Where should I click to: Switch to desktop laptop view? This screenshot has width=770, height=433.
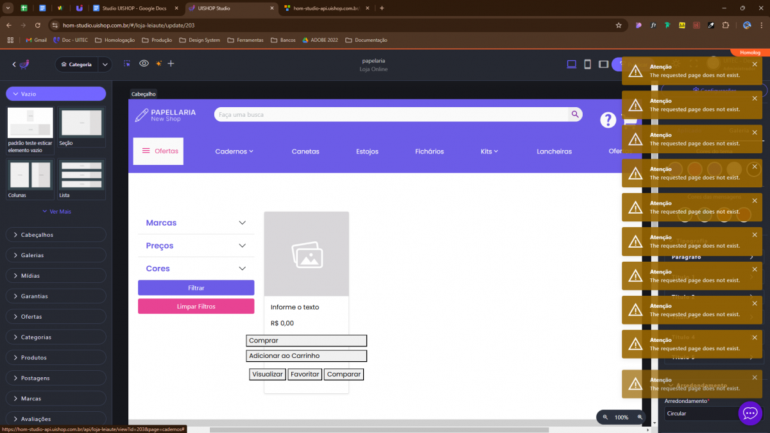click(571, 64)
